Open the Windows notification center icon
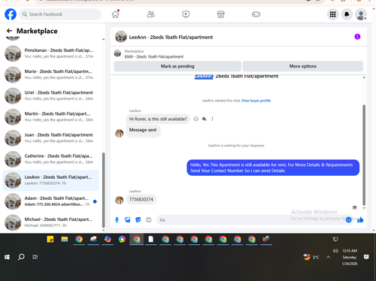 (366, 257)
